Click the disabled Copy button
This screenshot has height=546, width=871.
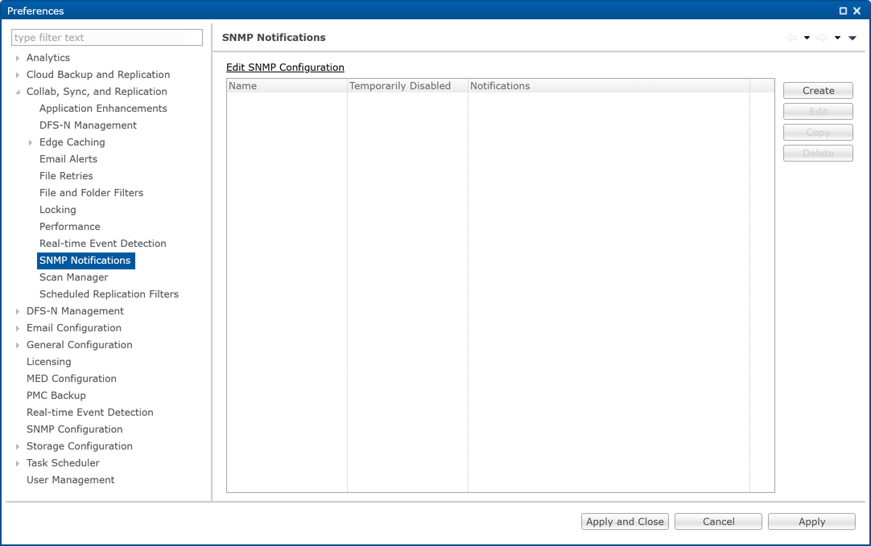(x=818, y=133)
